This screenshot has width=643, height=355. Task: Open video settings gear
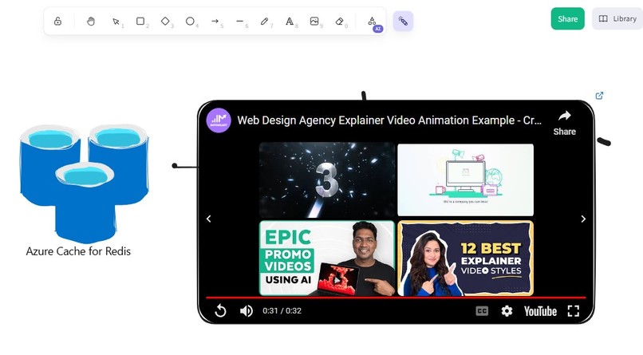point(507,311)
